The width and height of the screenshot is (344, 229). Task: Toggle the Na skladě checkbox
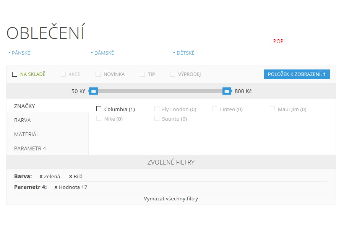point(15,74)
